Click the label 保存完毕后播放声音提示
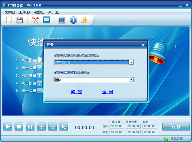The image size is (192, 142). click(72, 73)
